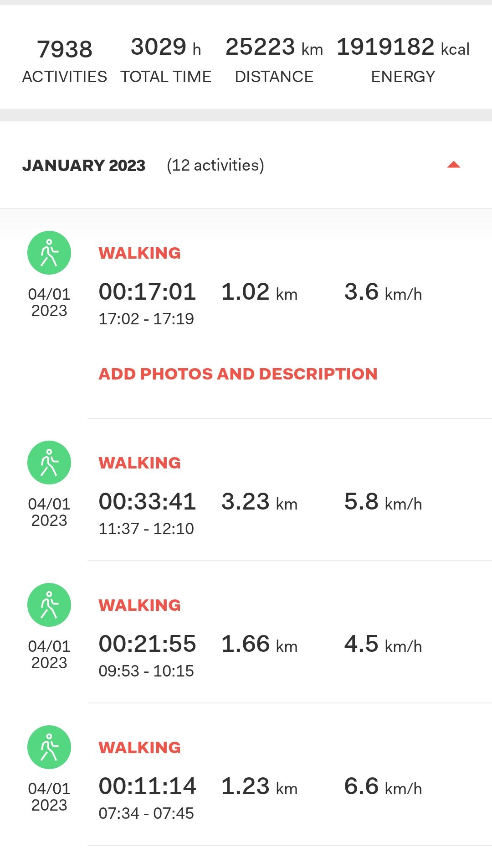Tap walking icon for 09:53 - 10:15 activity
492x848 pixels.
pos(49,605)
